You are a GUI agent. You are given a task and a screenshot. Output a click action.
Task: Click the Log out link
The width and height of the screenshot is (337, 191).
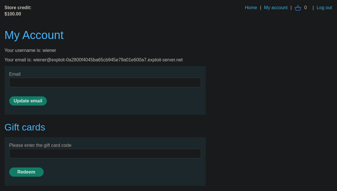[324, 8]
